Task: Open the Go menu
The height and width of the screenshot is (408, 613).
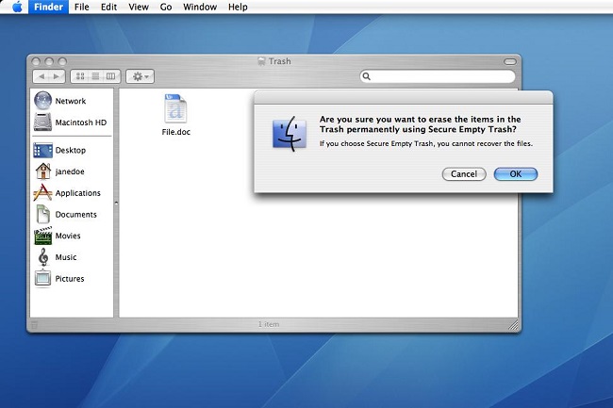Action: [x=166, y=7]
